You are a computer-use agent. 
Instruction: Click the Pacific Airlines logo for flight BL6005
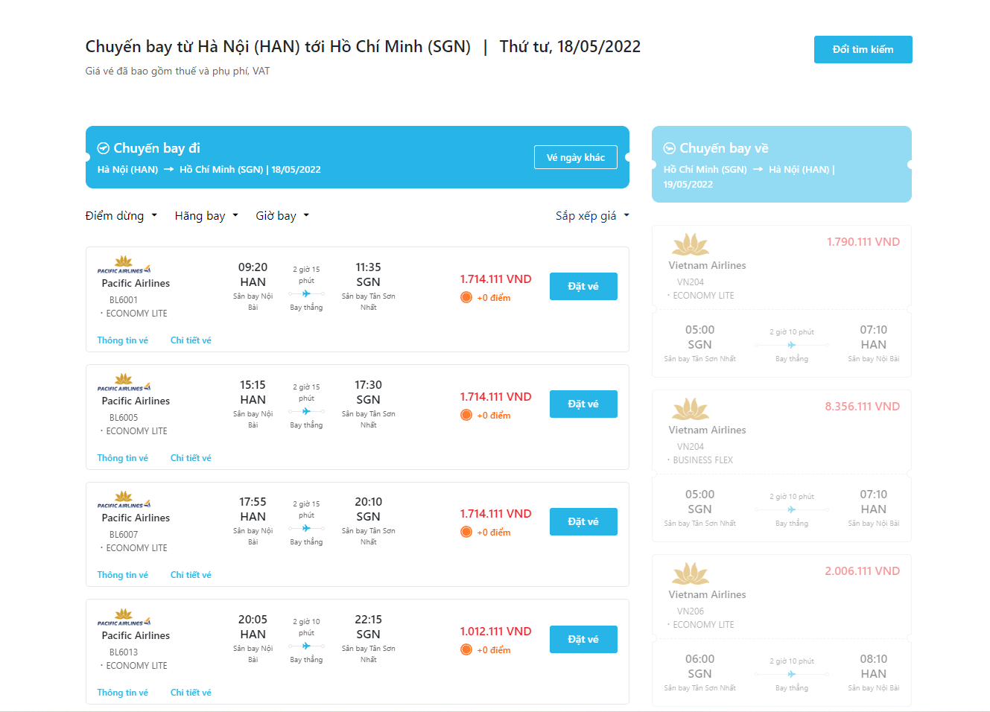tap(124, 383)
